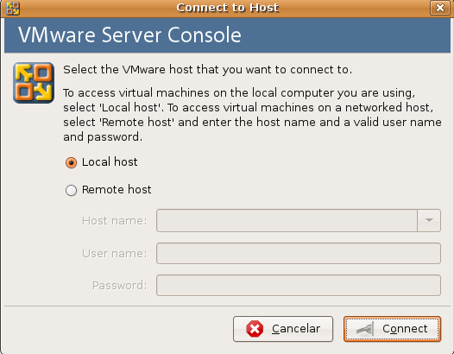Click the 'Connect to Host' title text
454x354 pixels.
click(x=228, y=8)
